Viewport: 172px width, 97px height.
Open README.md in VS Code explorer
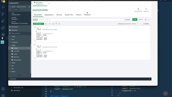18,88
